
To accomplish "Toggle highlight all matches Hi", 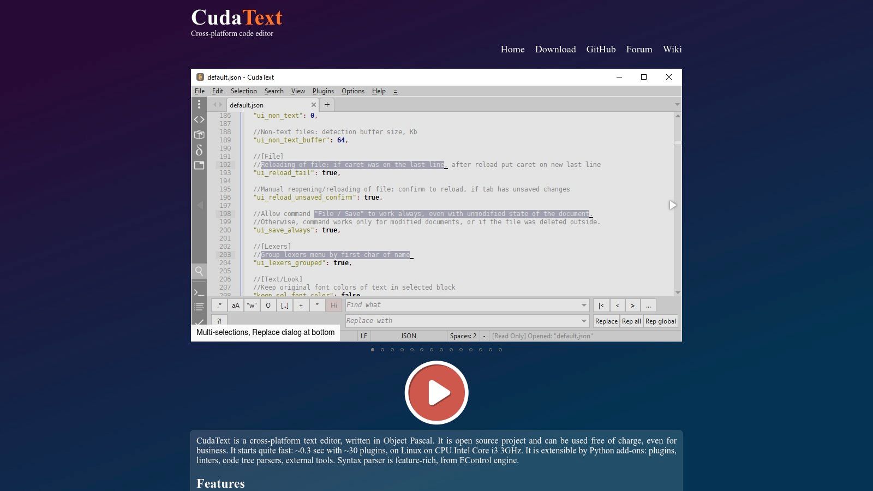I will 334,306.
